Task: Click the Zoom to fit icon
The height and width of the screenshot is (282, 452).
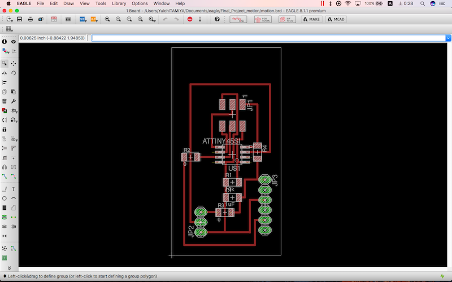Action: click(107, 19)
